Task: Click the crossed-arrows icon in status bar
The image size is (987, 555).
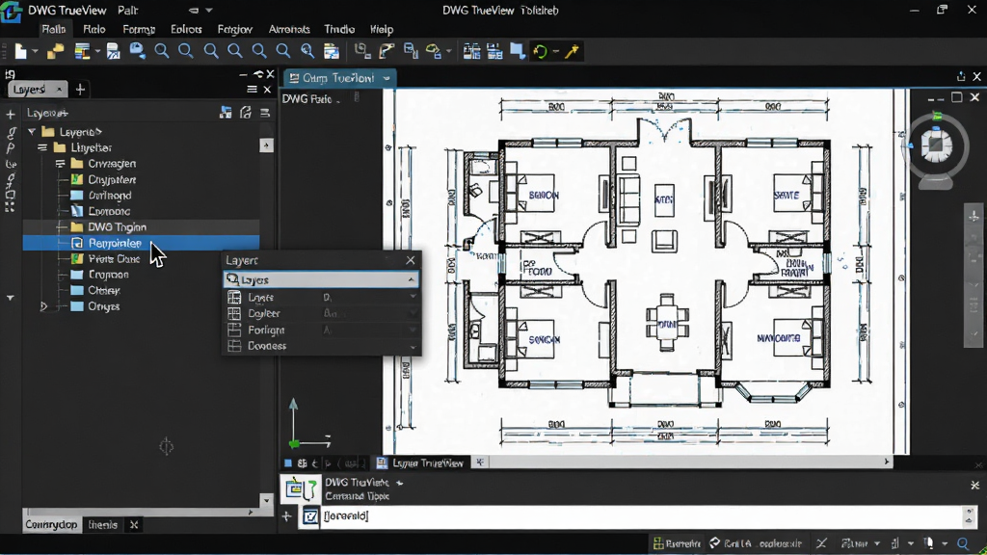Action: tap(821, 543)
